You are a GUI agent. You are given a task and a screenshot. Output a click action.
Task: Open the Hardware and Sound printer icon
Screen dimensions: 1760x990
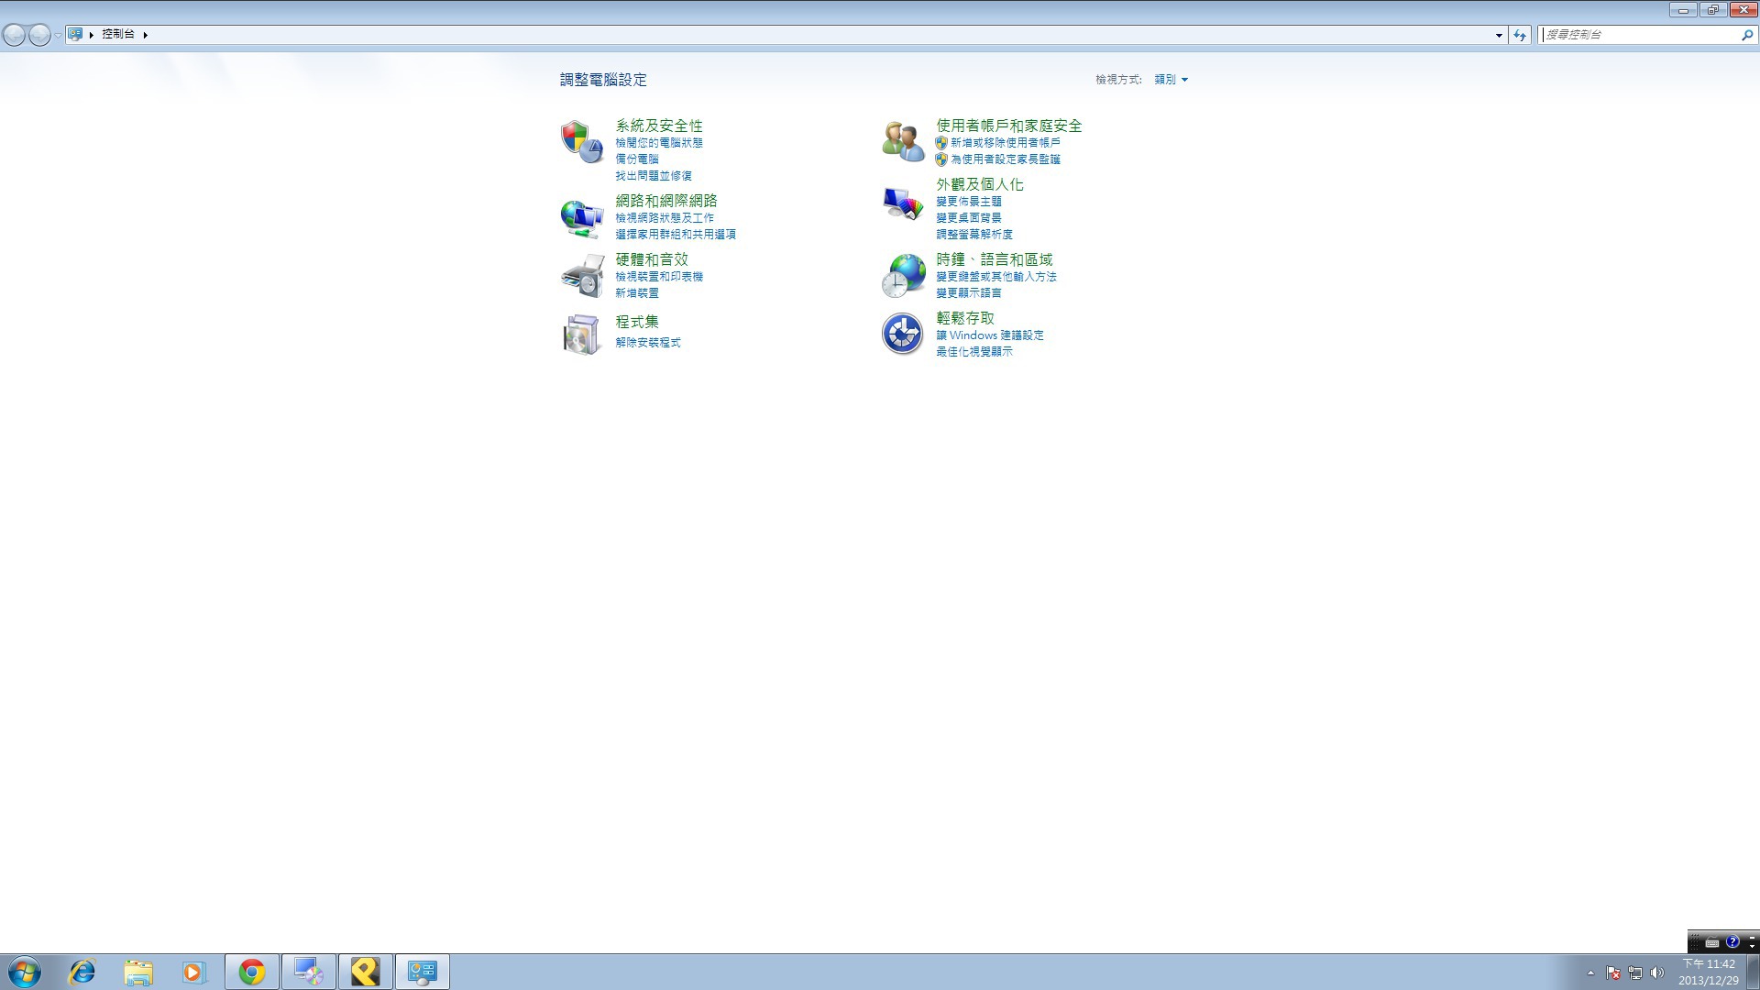582,276
